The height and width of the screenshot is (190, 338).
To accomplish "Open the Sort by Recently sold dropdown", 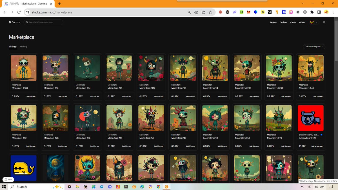I will click(x=314, y=46).
